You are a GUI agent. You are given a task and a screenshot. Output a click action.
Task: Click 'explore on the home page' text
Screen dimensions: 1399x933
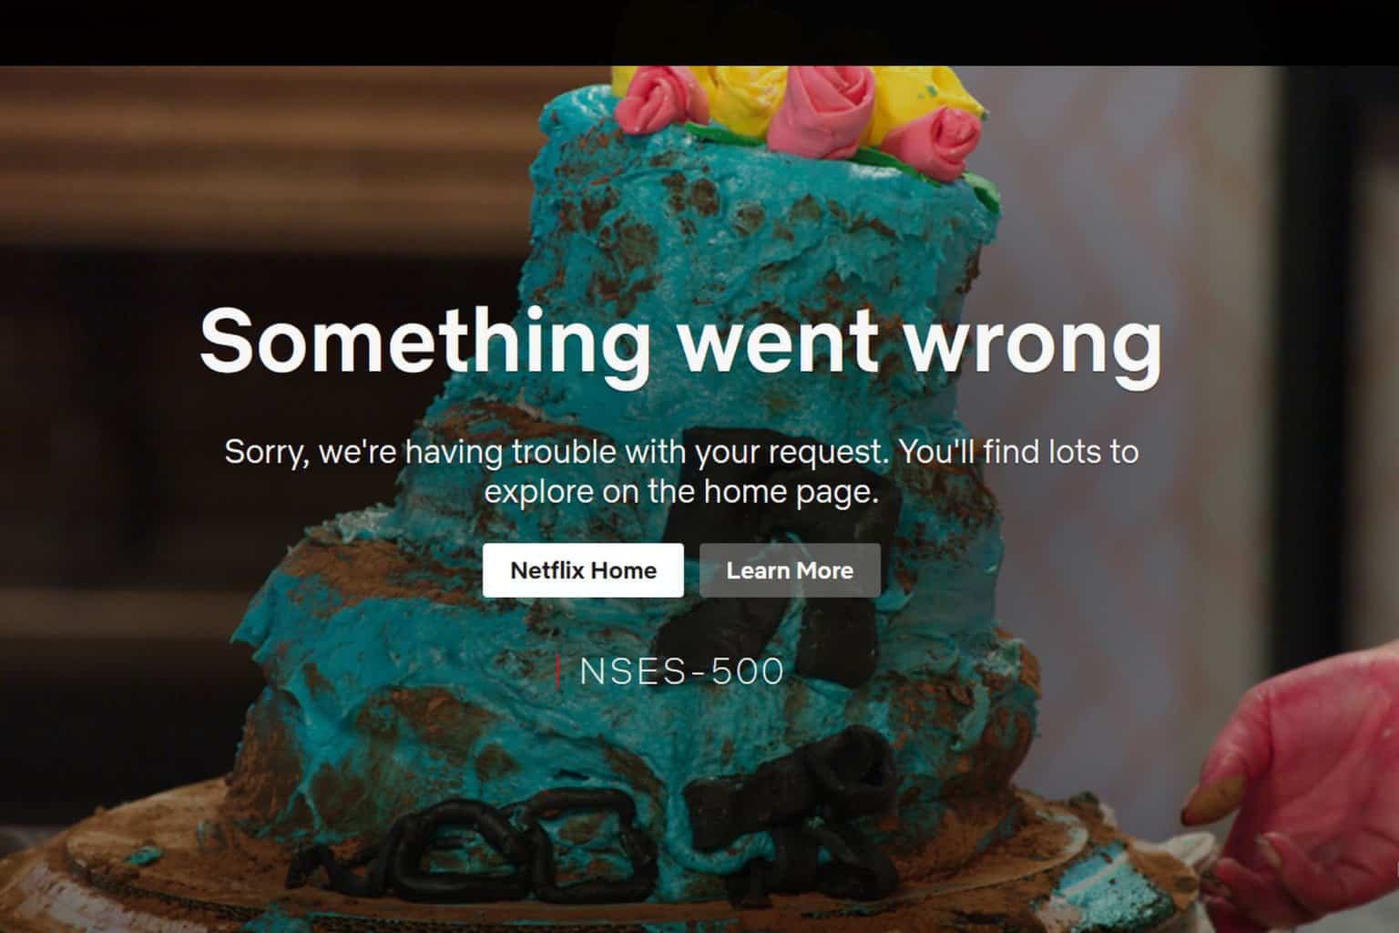(681, 492)
